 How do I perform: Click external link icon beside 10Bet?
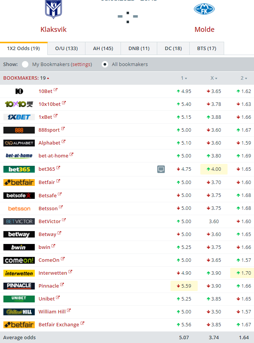coord(56,90)
